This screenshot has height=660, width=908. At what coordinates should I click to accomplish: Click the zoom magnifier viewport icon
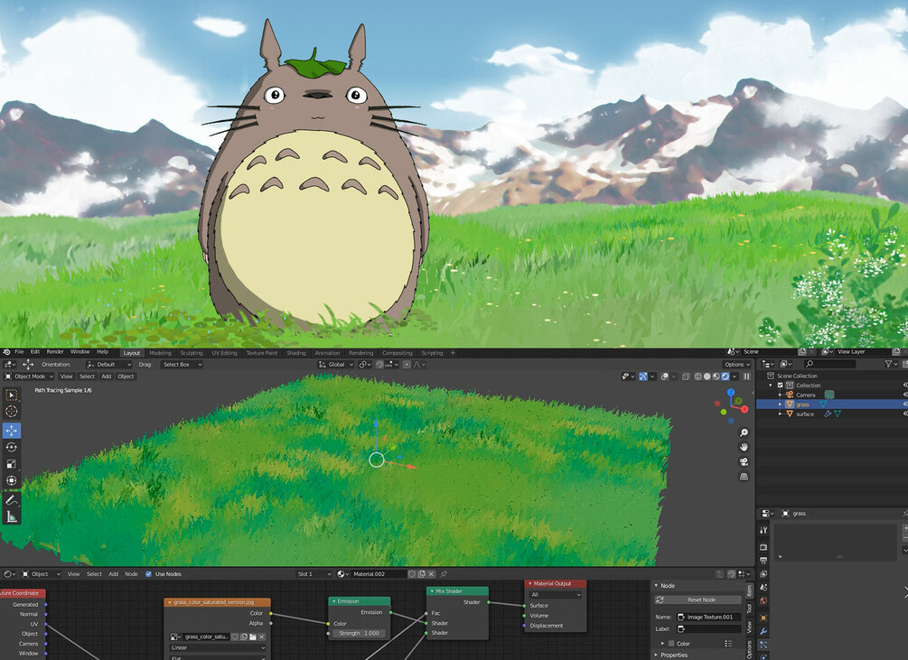(744, 432)
